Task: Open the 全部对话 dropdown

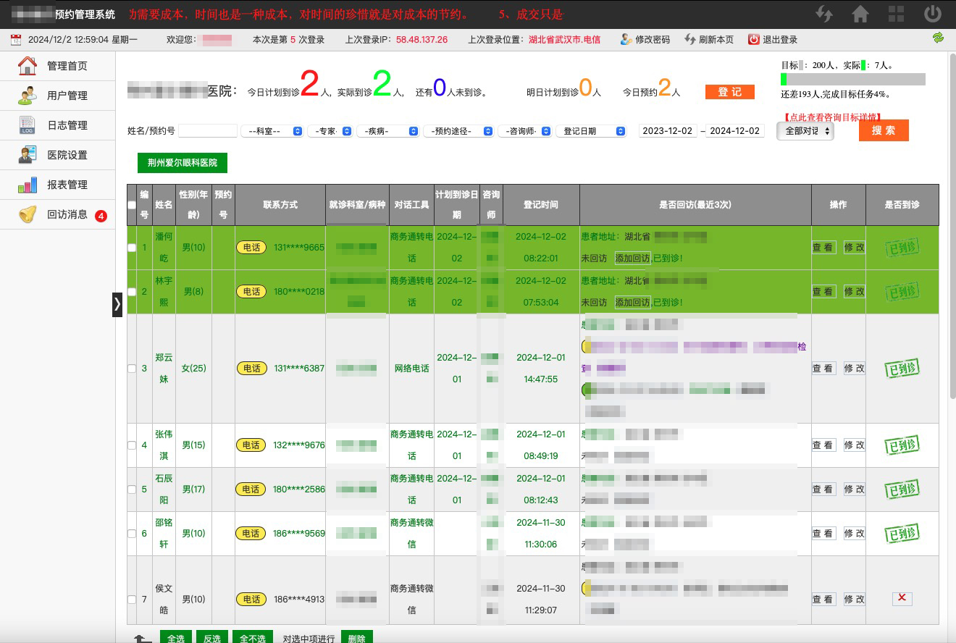Action: (805, 131)
